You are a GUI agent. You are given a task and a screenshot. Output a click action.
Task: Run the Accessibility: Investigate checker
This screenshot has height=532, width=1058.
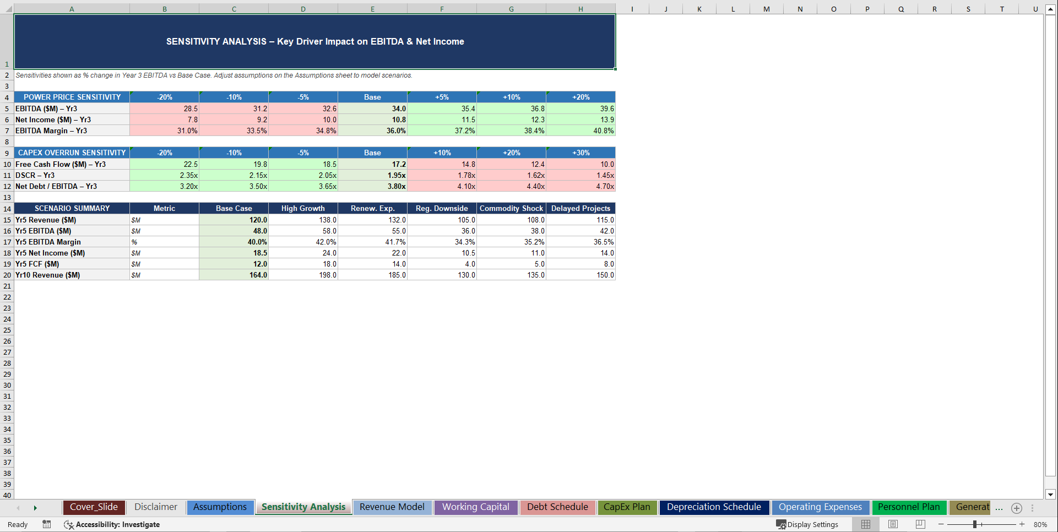(x=112, y=524)
